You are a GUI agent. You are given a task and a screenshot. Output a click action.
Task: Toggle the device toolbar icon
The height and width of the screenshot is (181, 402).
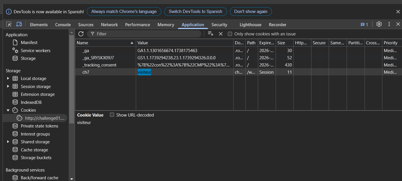tap(19, 24)
